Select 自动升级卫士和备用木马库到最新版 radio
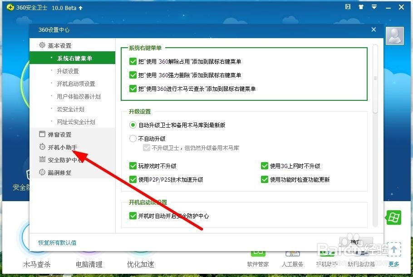This screenshot has width=413, height=277. (133, 125)
